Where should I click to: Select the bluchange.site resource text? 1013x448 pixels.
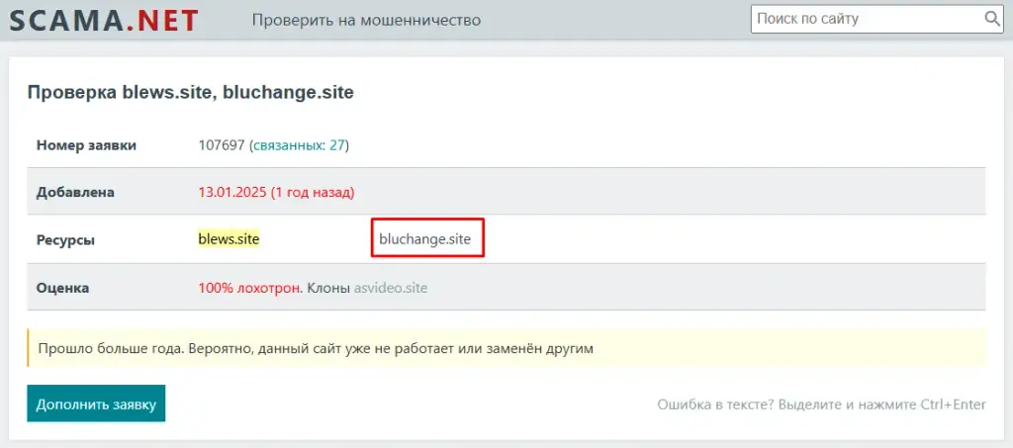pos(425,239)
